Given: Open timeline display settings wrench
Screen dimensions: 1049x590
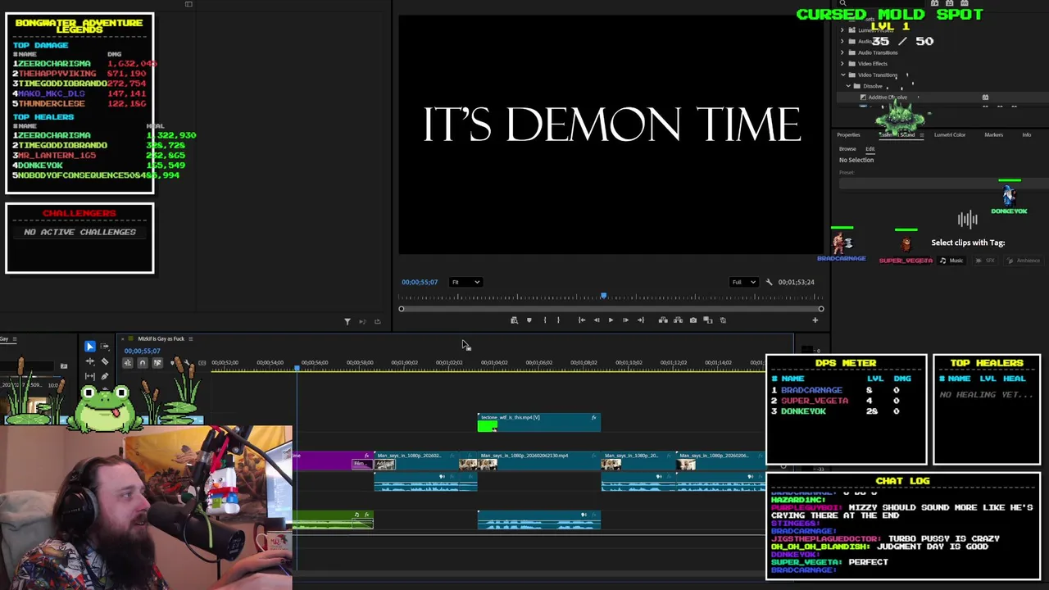Looking at the screenshot, I should tap(187, 363).
